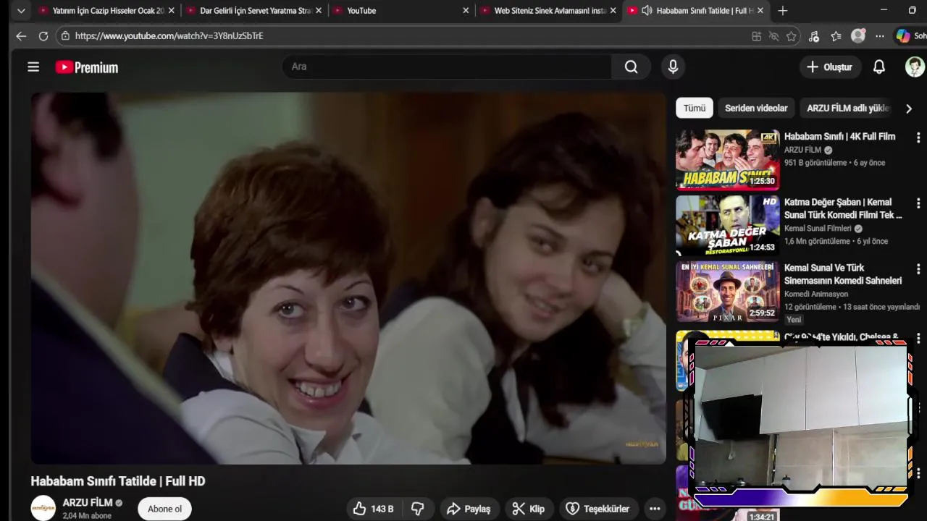View site information lock icon
This screenshot has height=521, width=927.
(x=65, y=35)
